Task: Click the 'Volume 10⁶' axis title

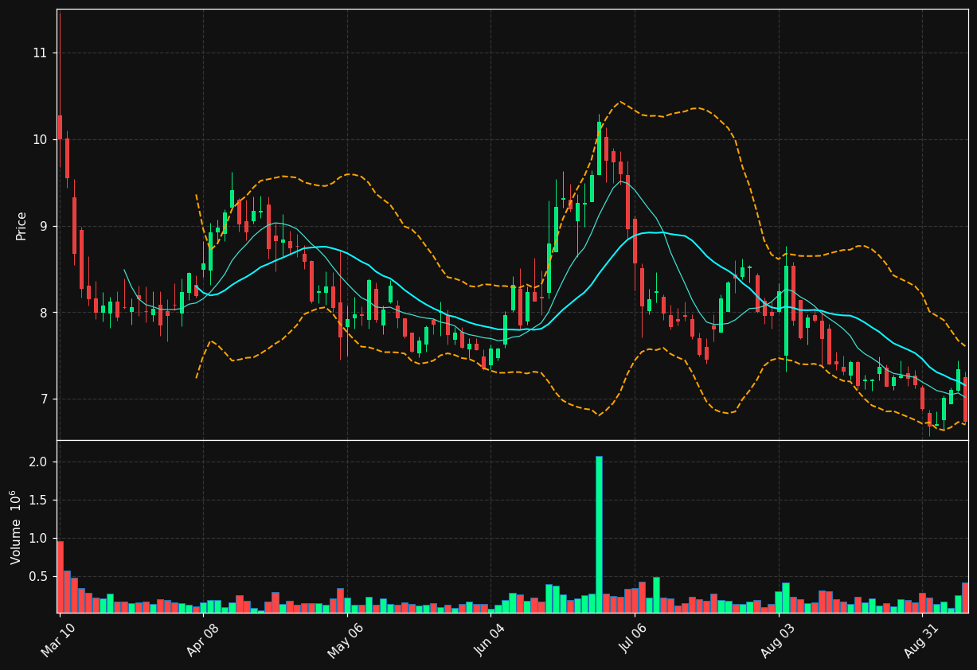Action: (16, 527)
